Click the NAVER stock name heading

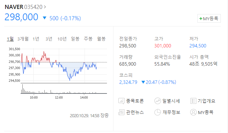tap(14, 7)
